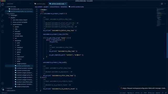
Task: Expand the includes folder
Action: 18,31
